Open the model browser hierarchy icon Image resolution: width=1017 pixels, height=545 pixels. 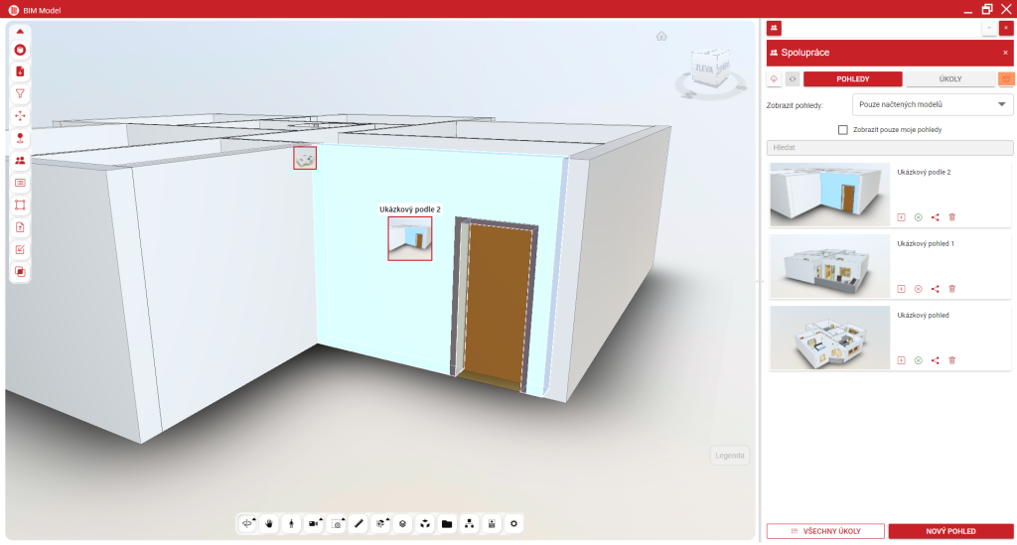pos(469,523)
